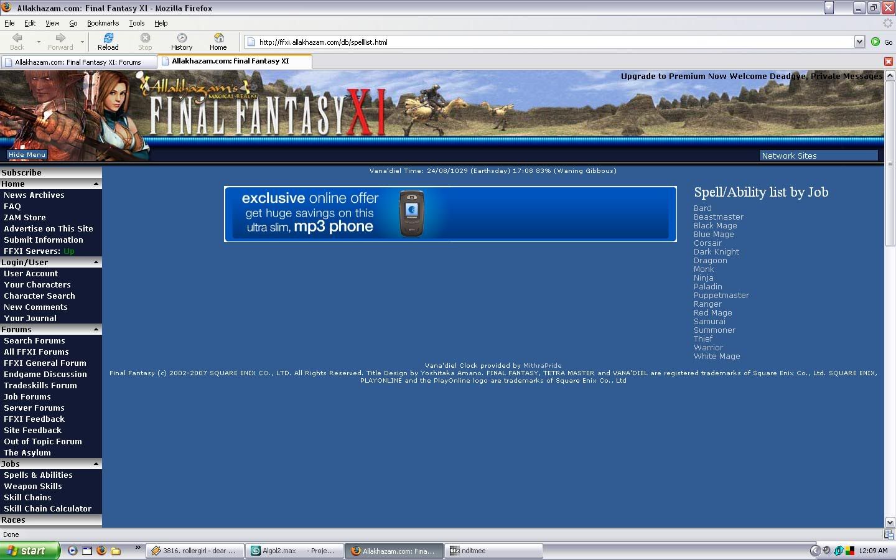Expand hidden quick launch items chevron
896x560 pixels.
pyautogui.click(x=138, y=548)
